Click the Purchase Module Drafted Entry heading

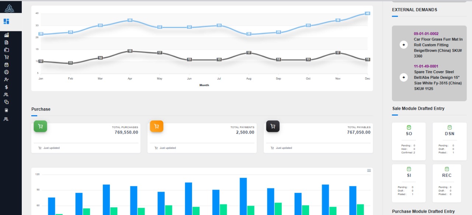coord(423,211)
